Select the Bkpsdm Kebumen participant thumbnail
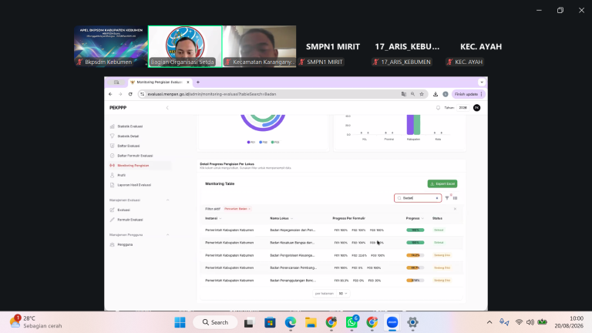 pyautogui.click(x=111, y=46)
